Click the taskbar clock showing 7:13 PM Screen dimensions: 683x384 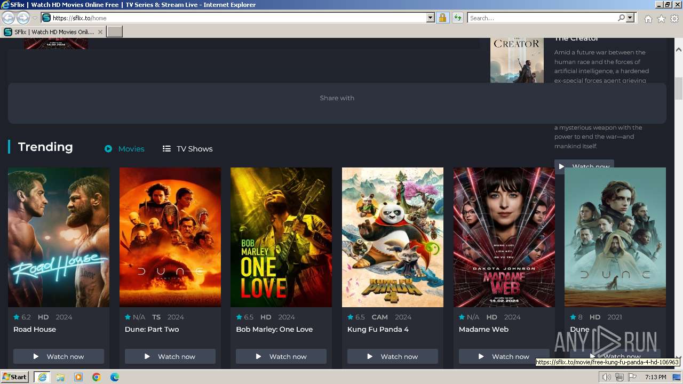[x=655, y=377]
